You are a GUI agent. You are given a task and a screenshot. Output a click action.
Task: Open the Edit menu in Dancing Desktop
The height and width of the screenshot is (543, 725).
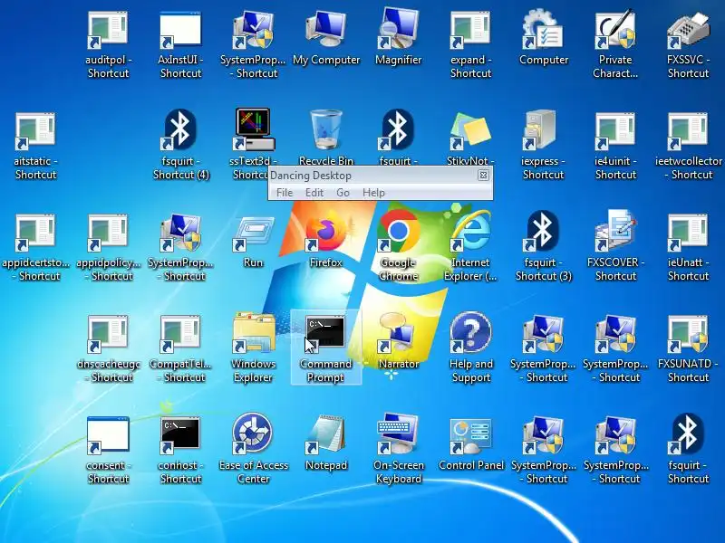[x=314, y=193]
